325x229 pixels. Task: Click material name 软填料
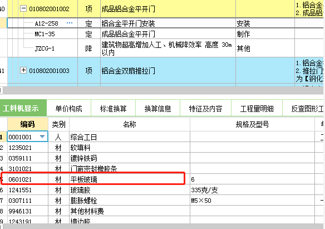point(130,148)
